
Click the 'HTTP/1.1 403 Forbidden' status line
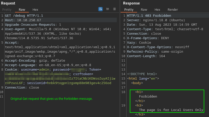pos(149,16)
